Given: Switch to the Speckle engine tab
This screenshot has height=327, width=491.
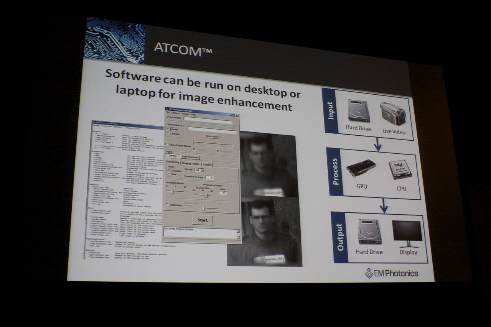Looking at the screenshot, I should click(173, 156).
